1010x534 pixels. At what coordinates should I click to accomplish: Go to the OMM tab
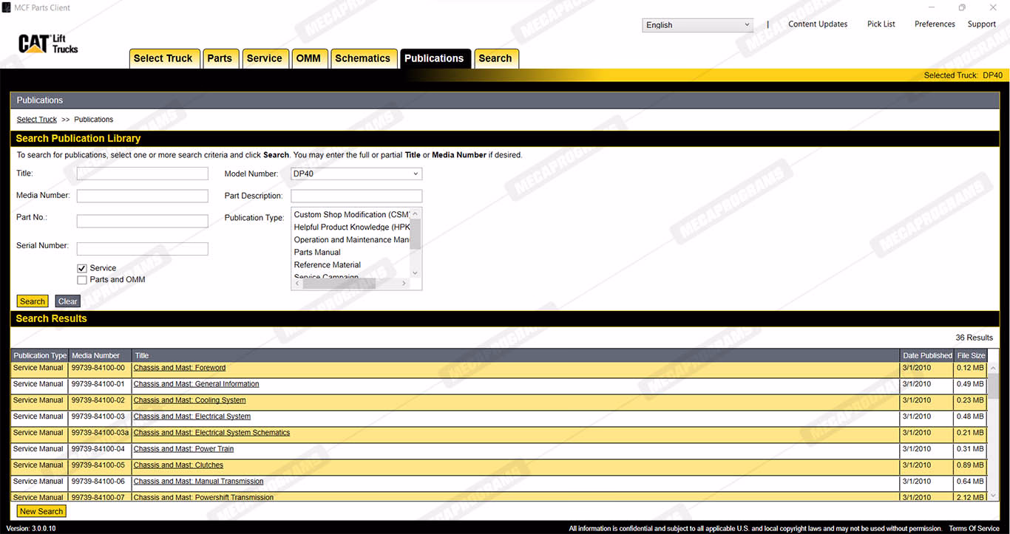click(308, 58)
